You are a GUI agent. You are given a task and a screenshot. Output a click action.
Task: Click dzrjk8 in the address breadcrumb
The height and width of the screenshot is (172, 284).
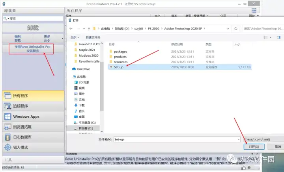point(138,29)
